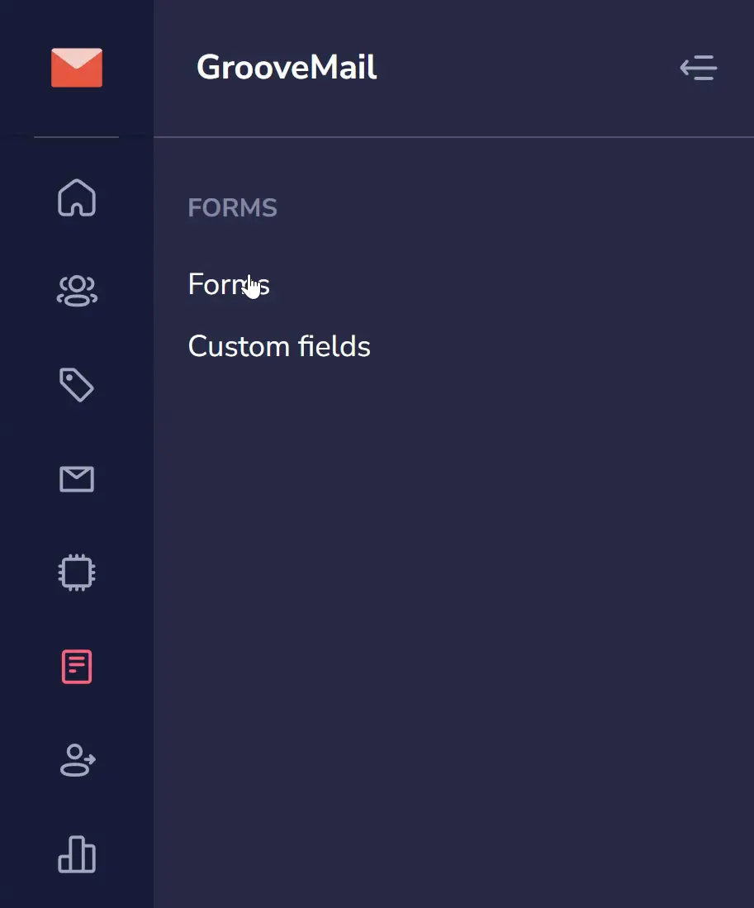Select the Tags icon in the sidebar
Image resolution: width=754 pixels, height=908 pixels.
click(x=76, y=384)
